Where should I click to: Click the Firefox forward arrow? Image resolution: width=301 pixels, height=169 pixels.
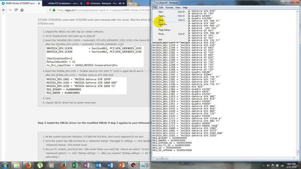point(10,10)
